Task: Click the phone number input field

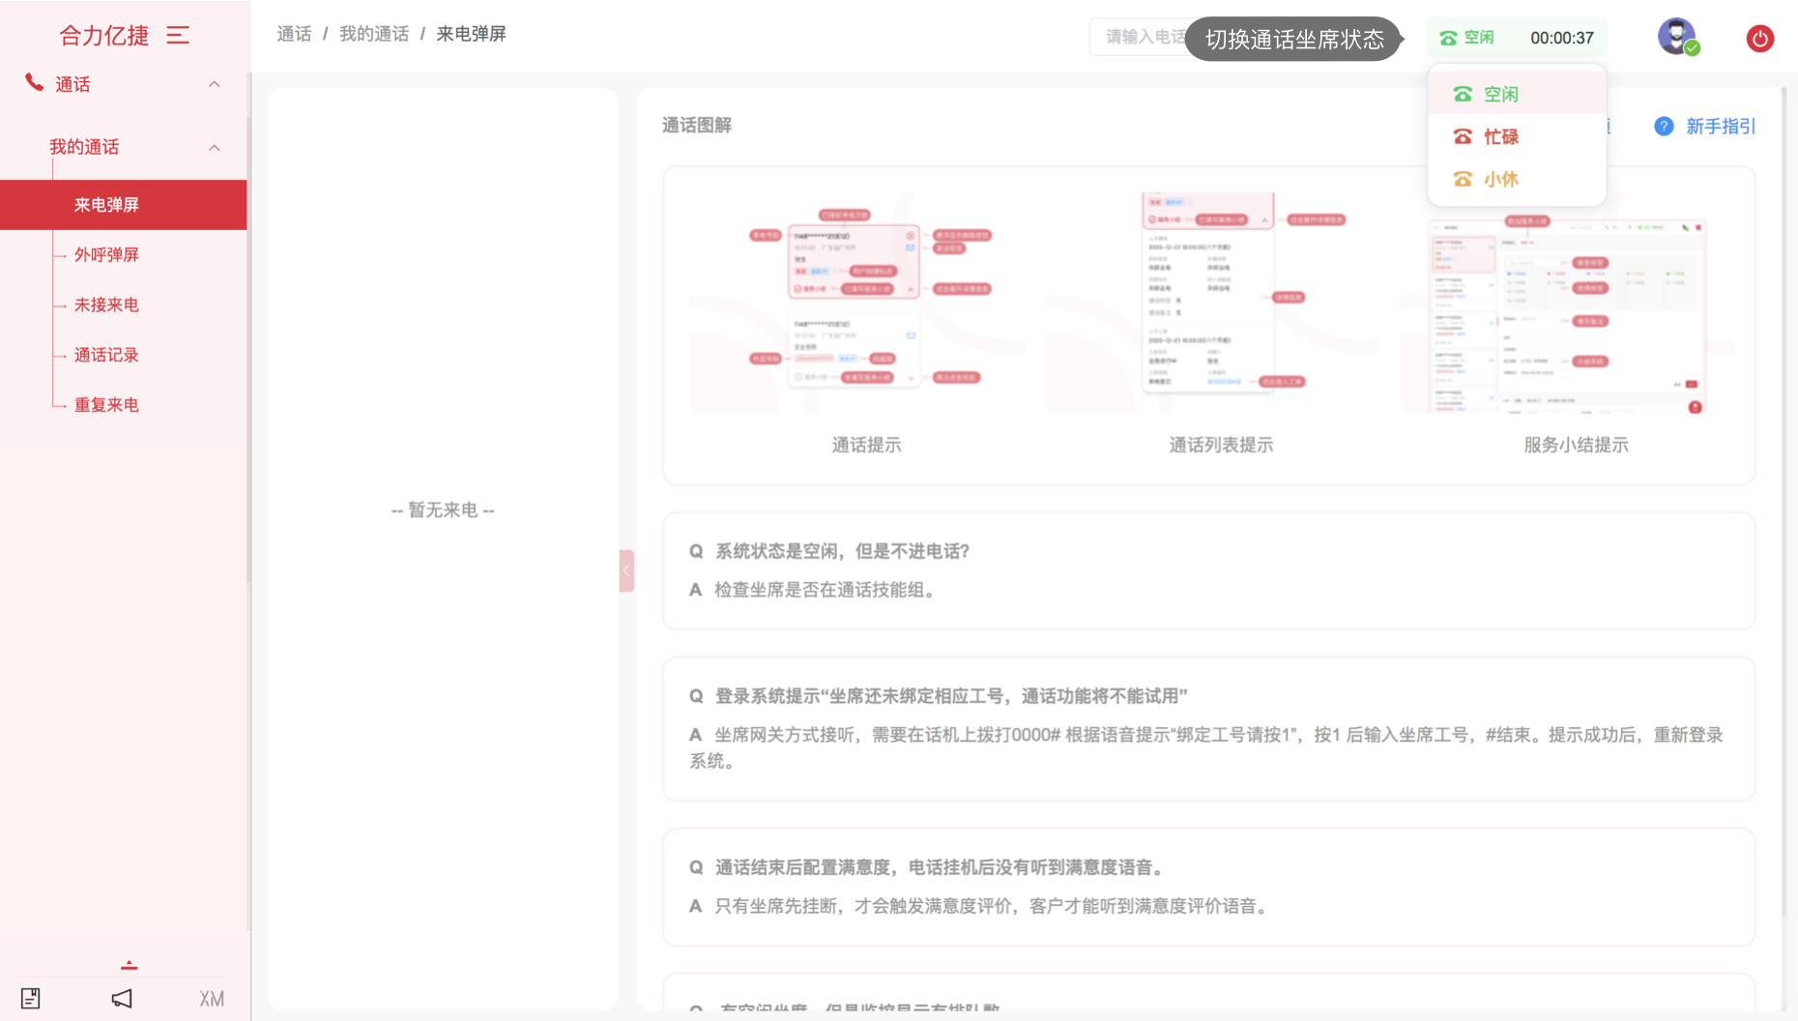Action: tap(1141, 38)
